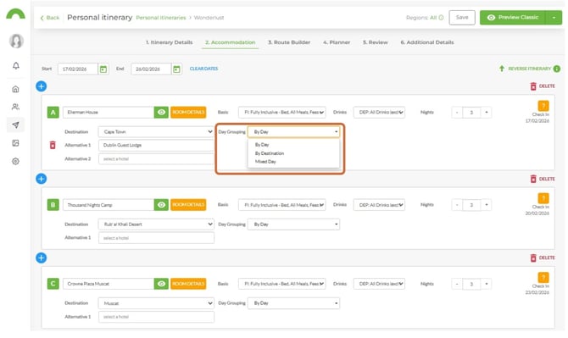568x338 pixels.
Task: Click the Preview Classic button
Action: point(513,18)
